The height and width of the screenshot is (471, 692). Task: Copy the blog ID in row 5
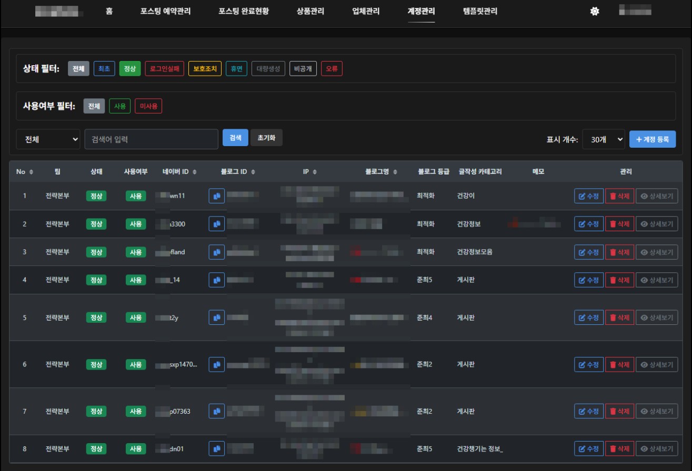coord(216,318)
